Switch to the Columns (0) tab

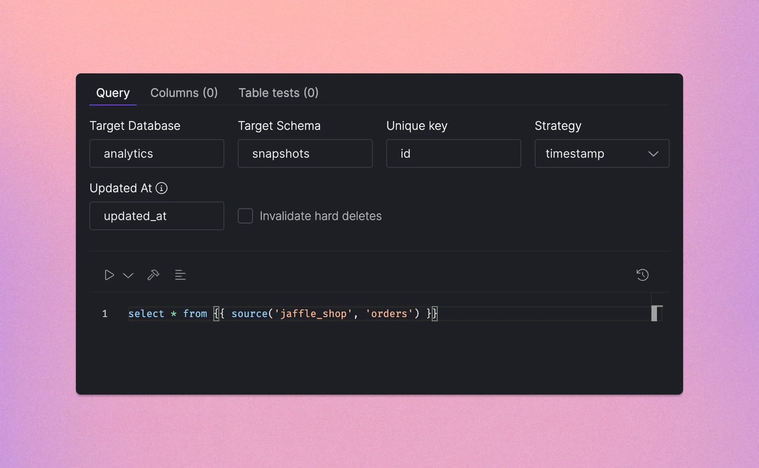tap(184, 93)
